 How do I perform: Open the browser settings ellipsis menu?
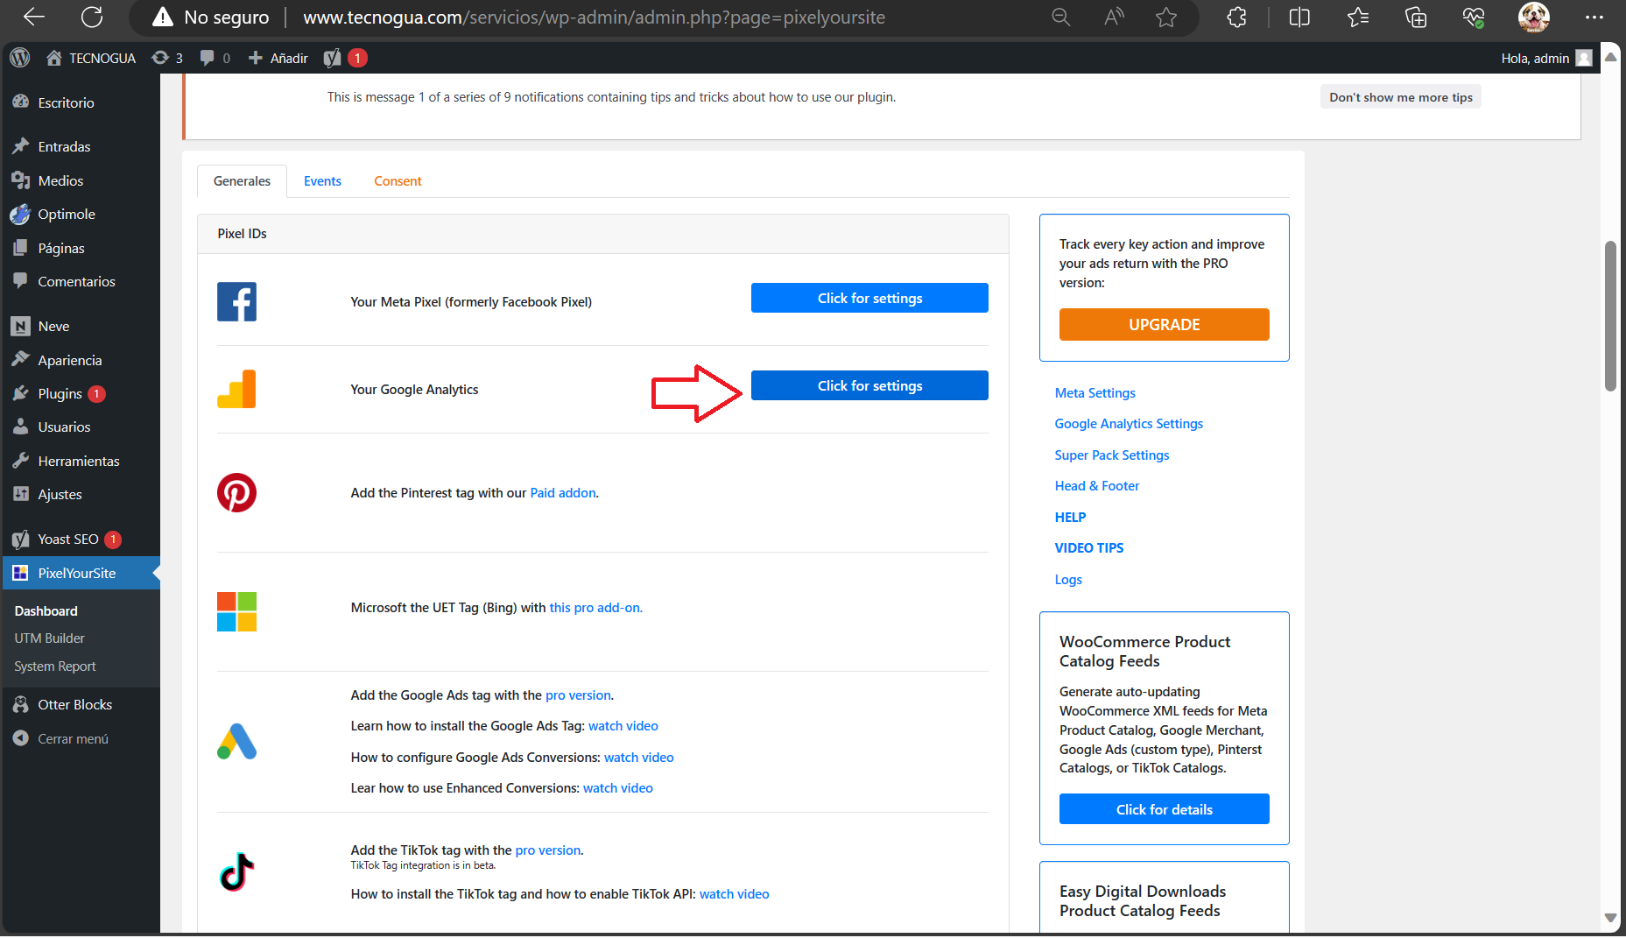(x=1594, y=17)
